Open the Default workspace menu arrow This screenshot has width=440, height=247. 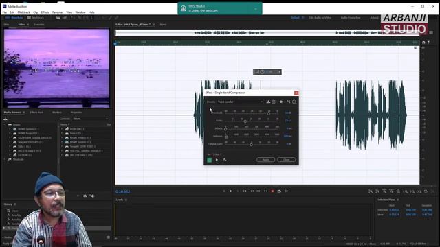pos(303,18)
